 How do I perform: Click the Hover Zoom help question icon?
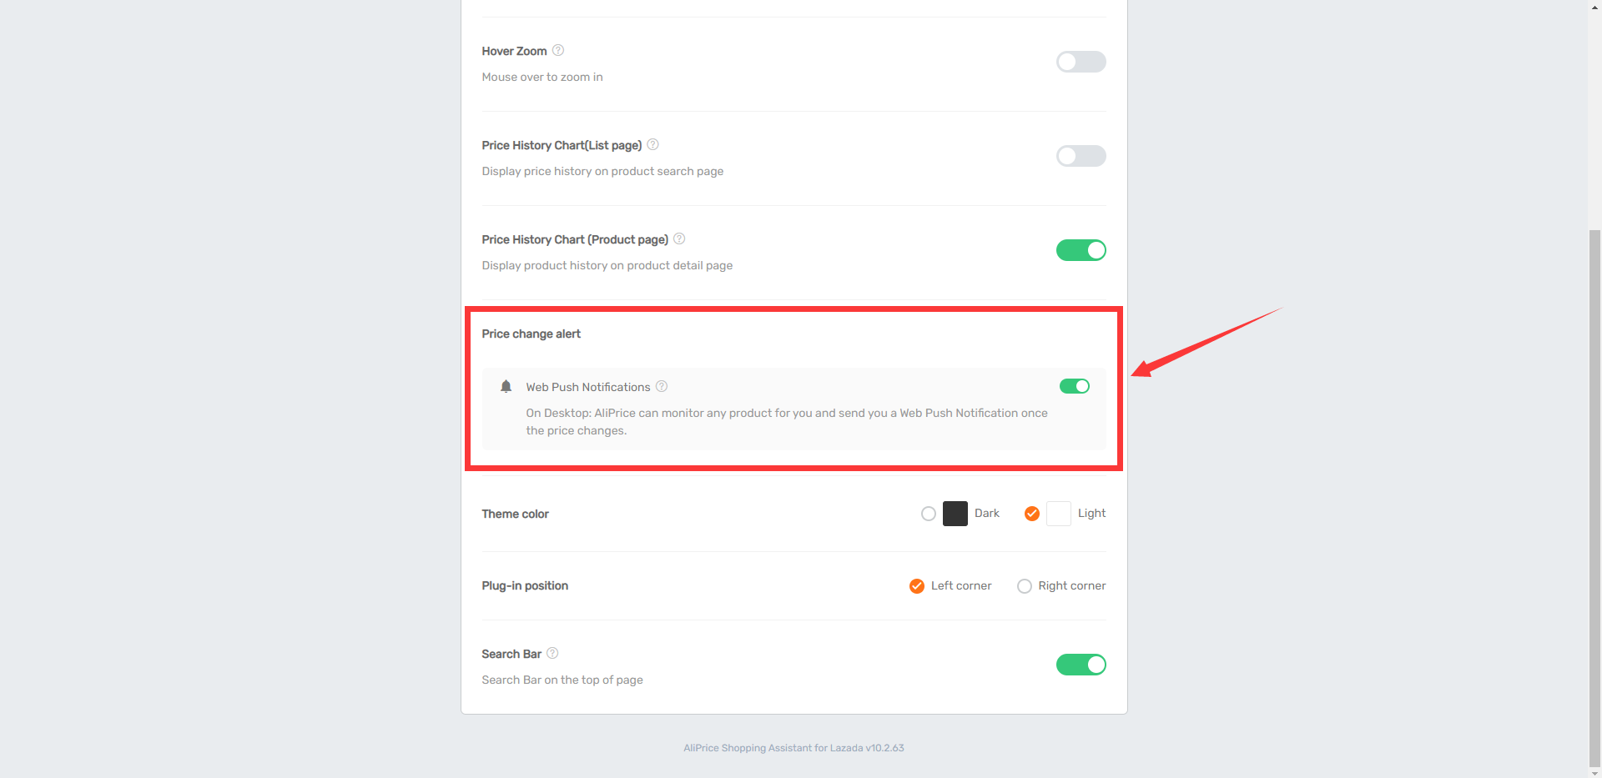558,50
